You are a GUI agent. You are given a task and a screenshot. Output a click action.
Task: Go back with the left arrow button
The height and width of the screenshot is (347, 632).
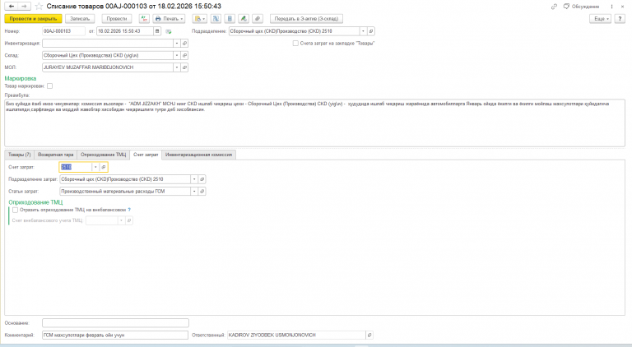12,6
